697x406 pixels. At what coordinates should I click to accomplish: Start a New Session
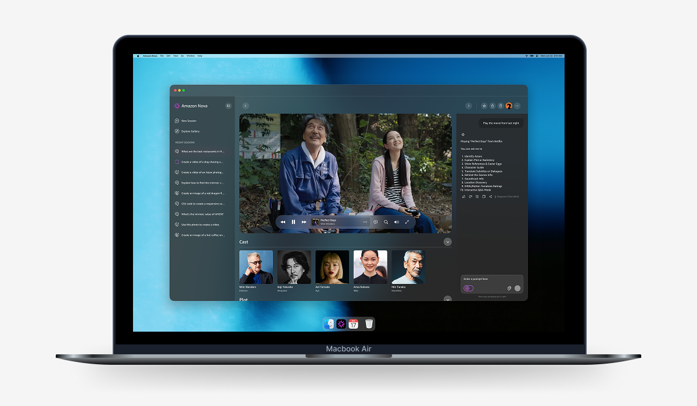[186, 121]
